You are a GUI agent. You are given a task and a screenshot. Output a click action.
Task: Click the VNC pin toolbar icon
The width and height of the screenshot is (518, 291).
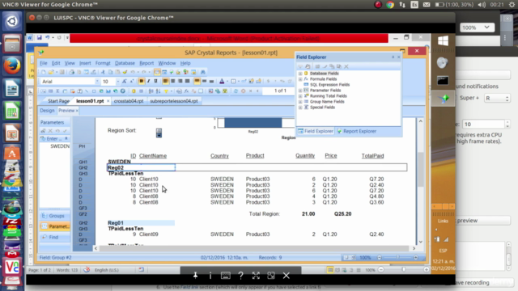(195, 275)
